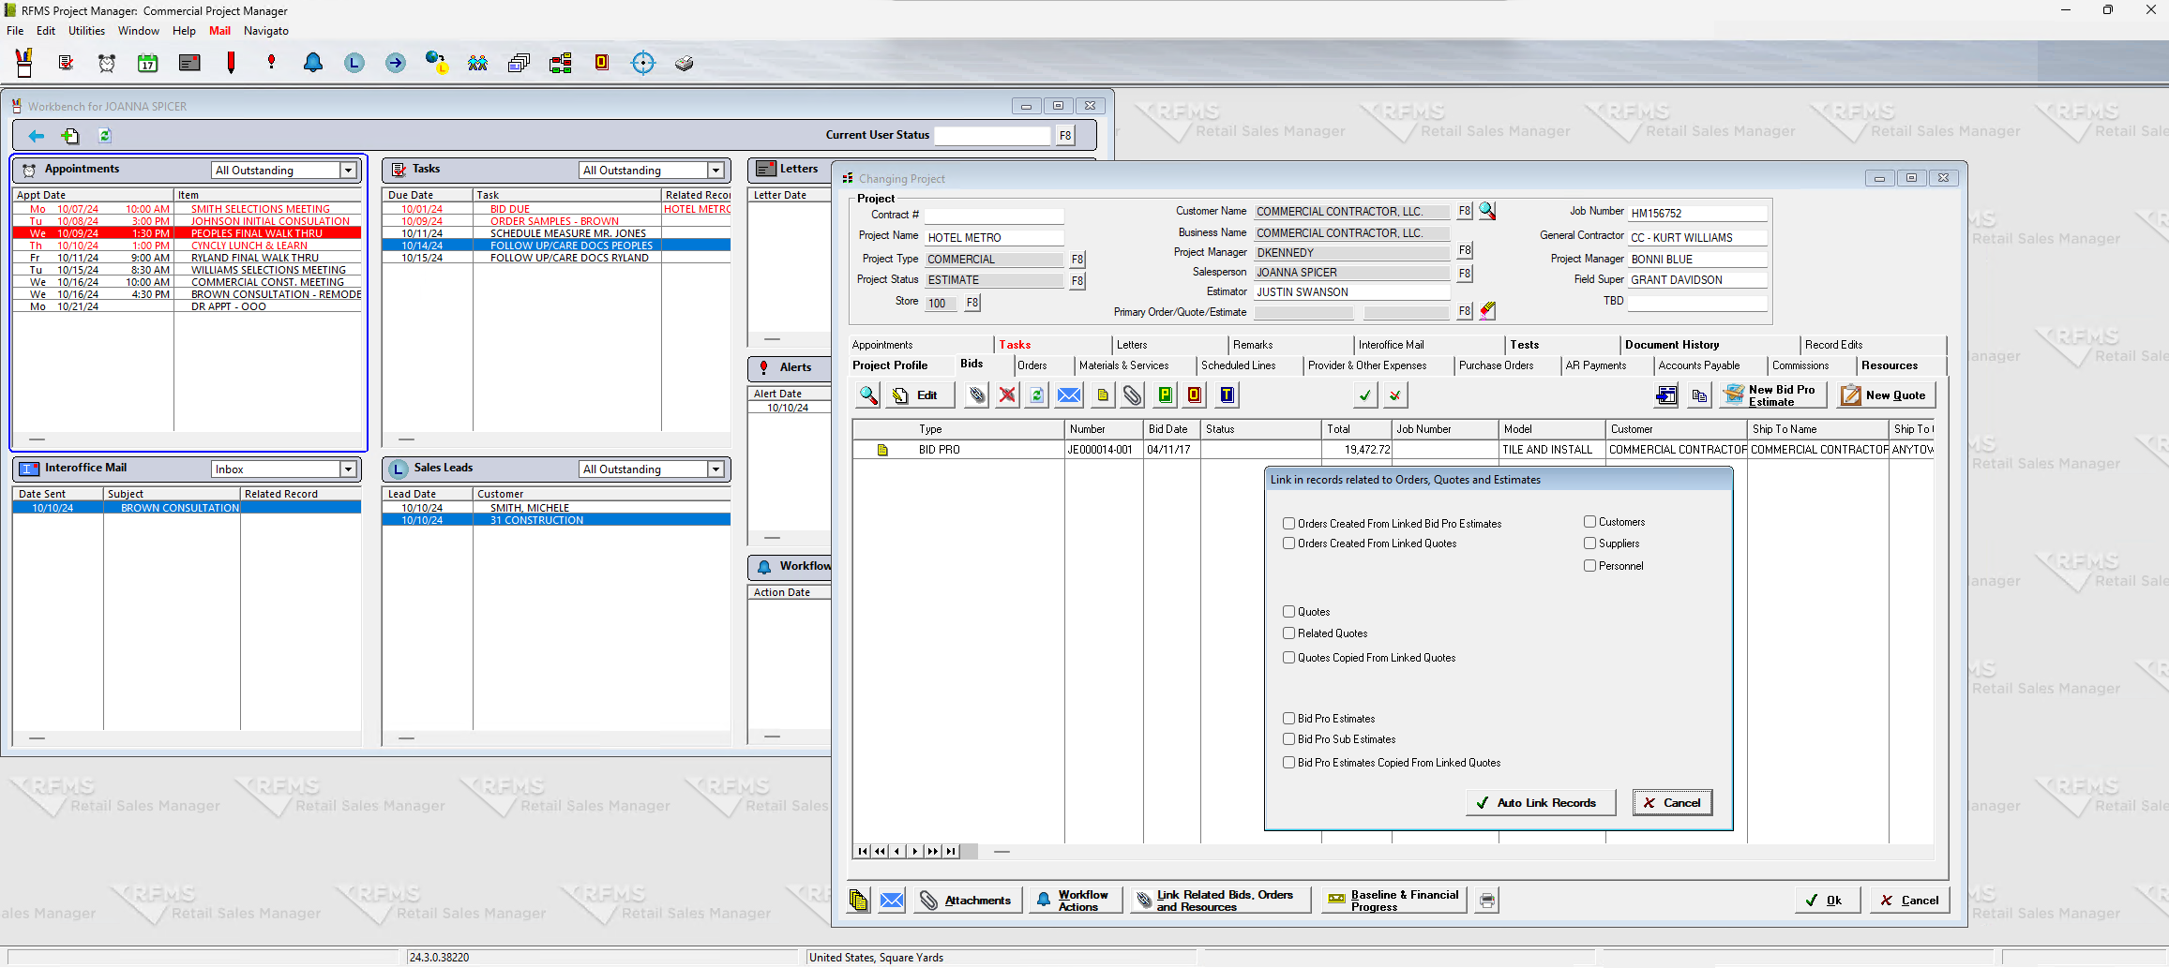The width and height of the screenshot is (2169, 968).
Task: Enable Orders Created From Linked Quotes
Action: click(x=1289, y=543)
